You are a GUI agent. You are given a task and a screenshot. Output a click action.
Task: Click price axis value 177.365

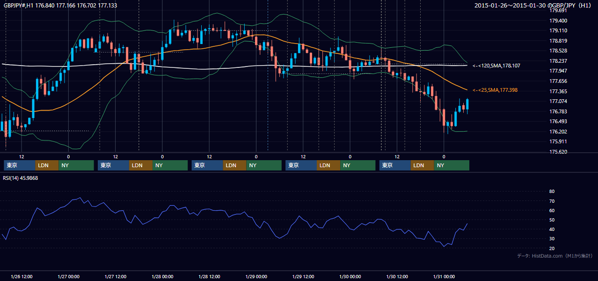[x=558, y=91]
